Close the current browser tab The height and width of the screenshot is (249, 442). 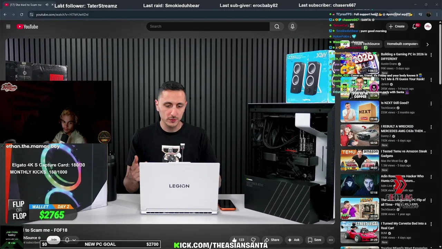coord(52,5)
